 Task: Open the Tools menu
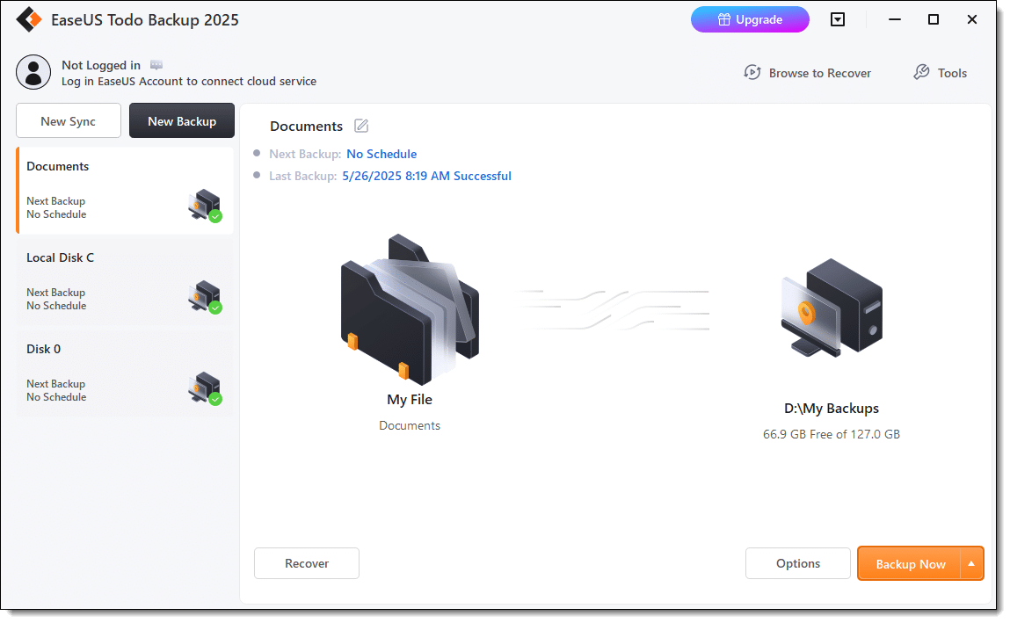pyautogui.click(x=940, y=73)
